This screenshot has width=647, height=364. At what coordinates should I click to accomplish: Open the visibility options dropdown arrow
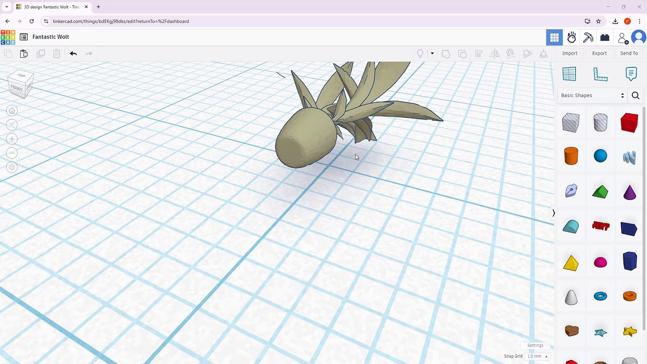point(432,54)
